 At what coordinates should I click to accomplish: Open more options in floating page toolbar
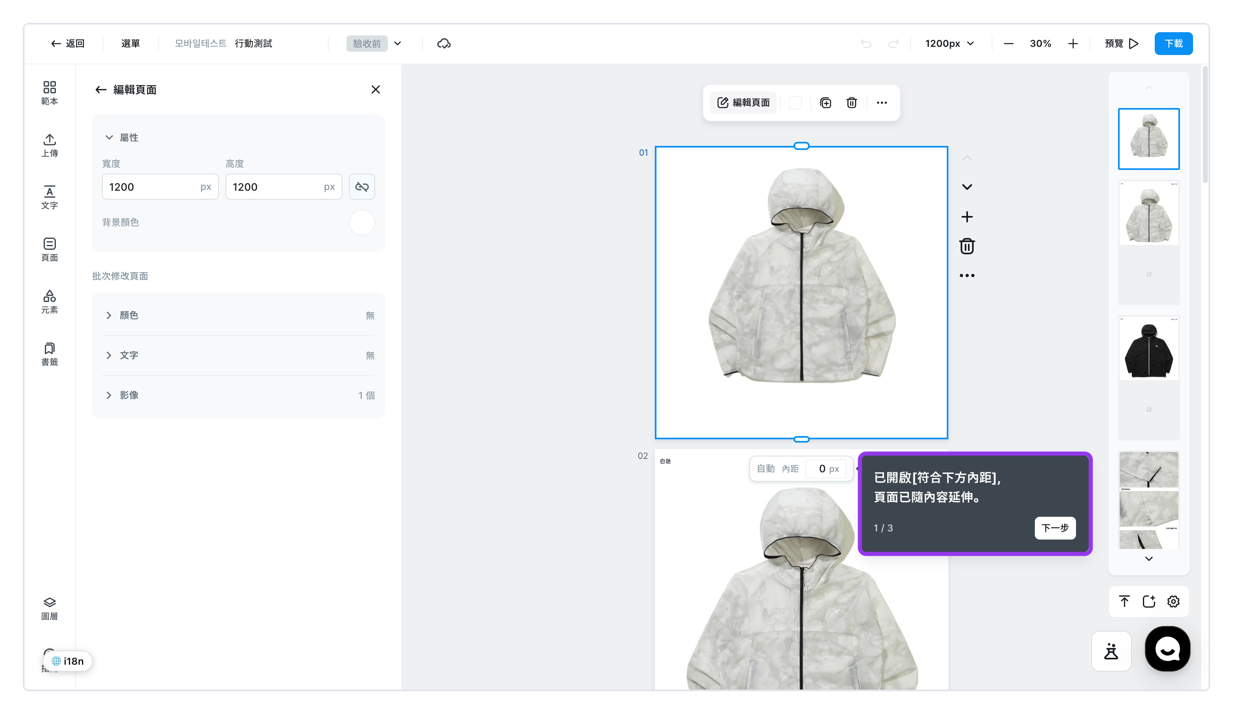[x=882, y=103]
